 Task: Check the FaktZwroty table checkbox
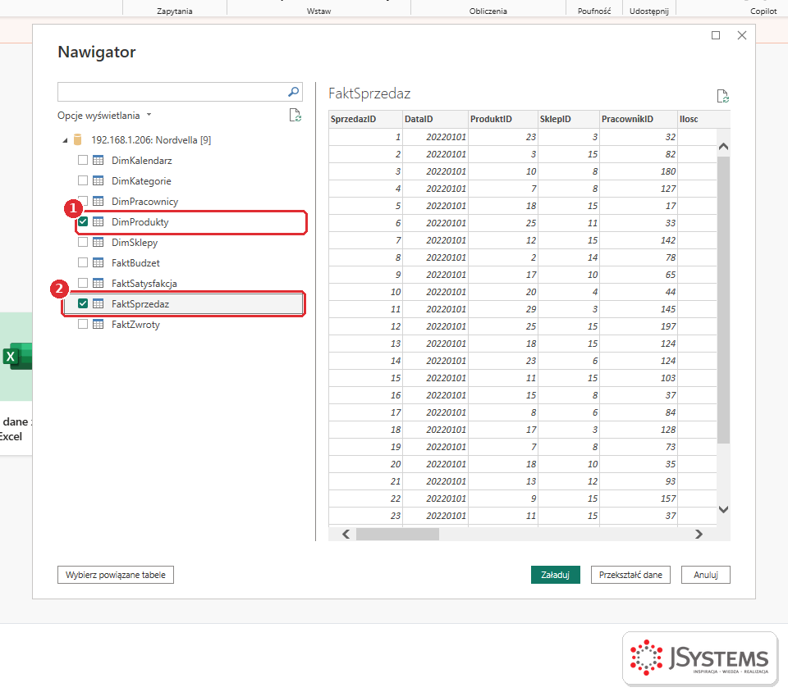click(x=83, y=324)
